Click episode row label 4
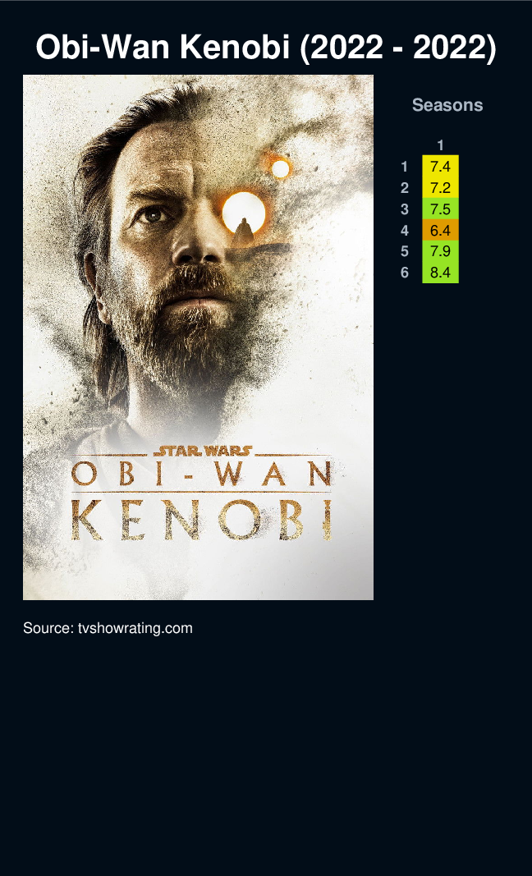The image size is (532, 876). pyautogui.click(x=405, y=230)
